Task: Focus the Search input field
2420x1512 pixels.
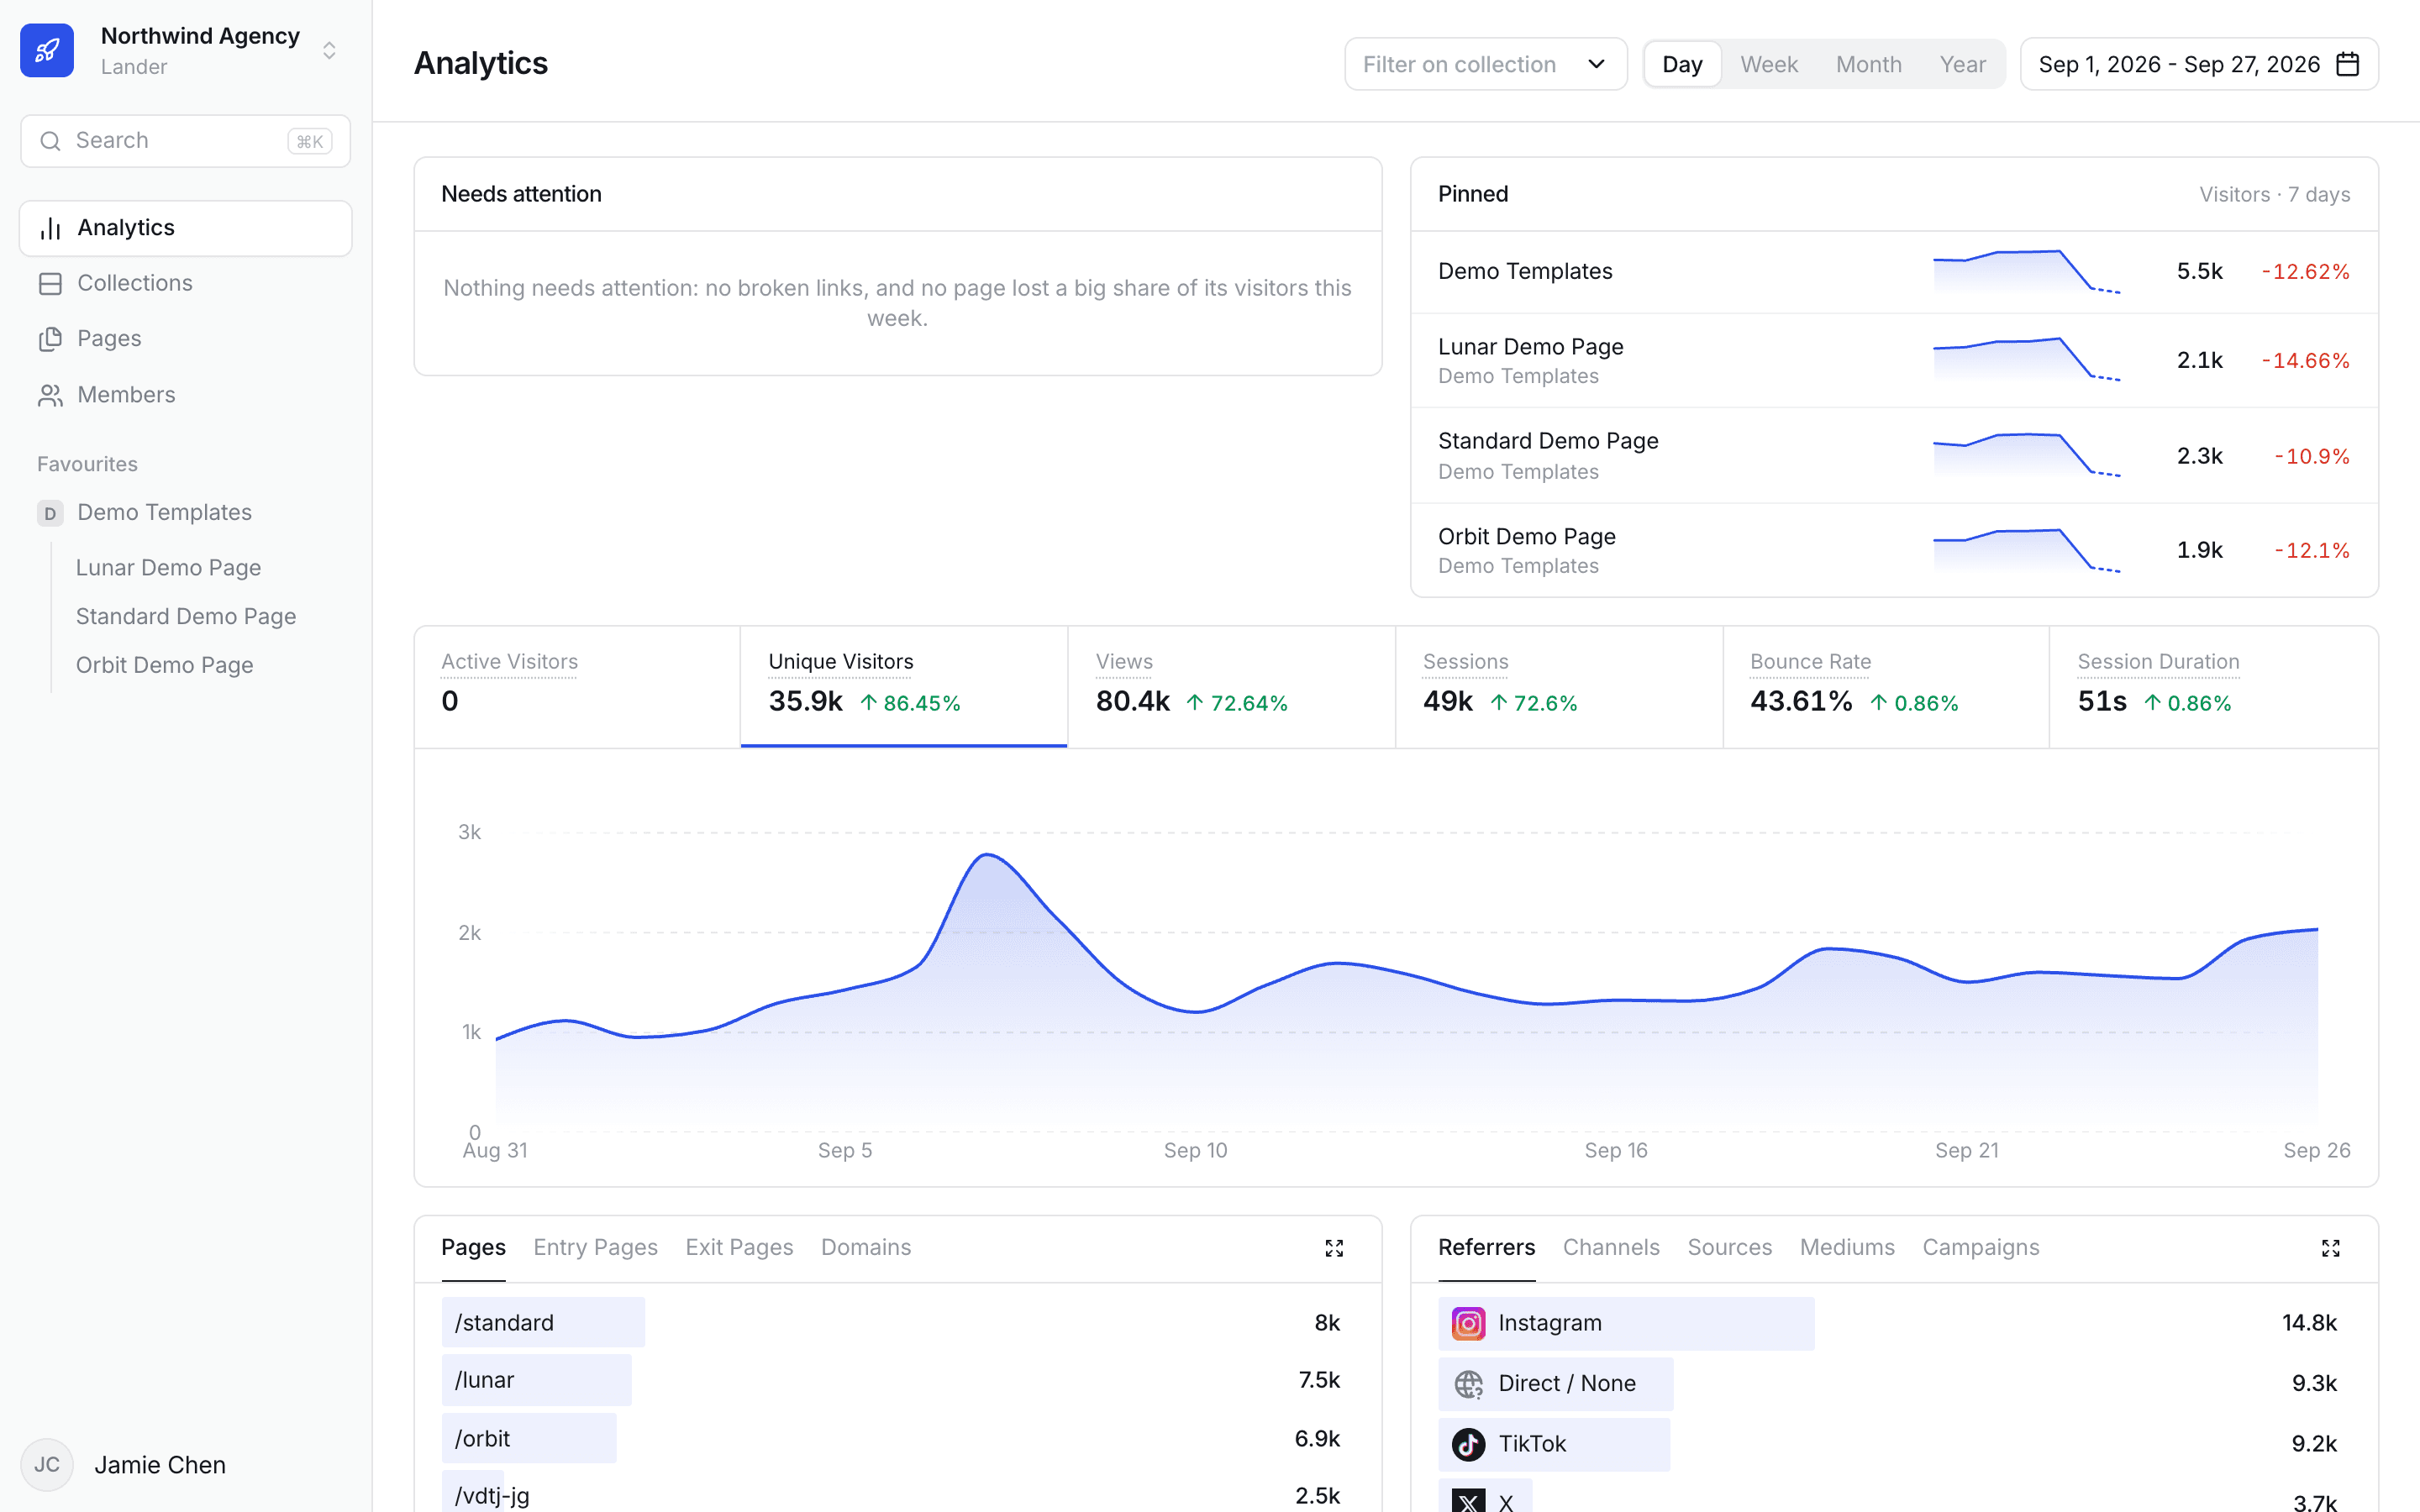Action: point(185,141)
